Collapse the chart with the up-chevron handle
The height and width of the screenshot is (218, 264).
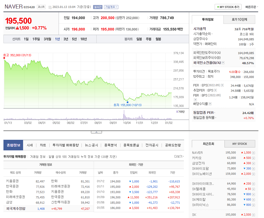tap(96, 132)
